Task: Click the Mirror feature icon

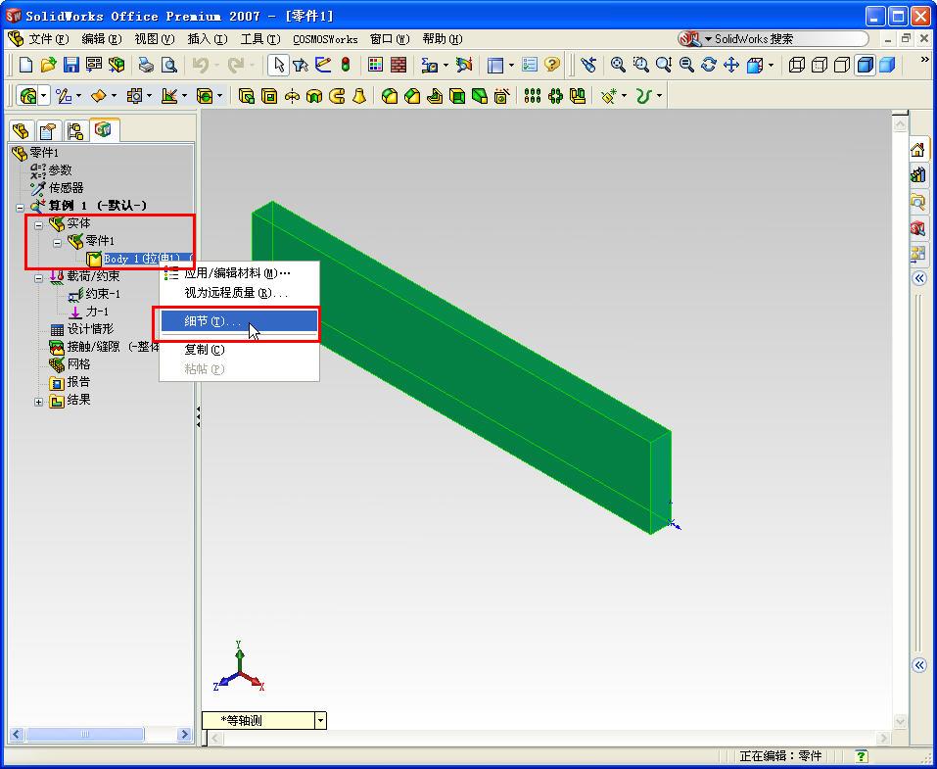Action: [x=578, y=96]
